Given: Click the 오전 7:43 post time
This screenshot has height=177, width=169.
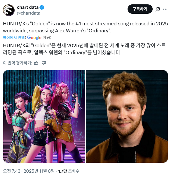Looking at the screenshot, I should coord(12,171).
